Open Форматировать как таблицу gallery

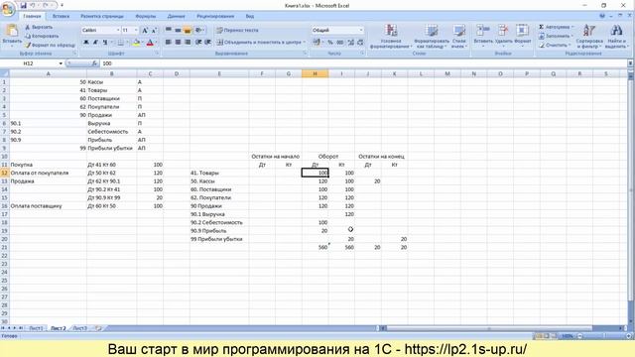point(432,37)
